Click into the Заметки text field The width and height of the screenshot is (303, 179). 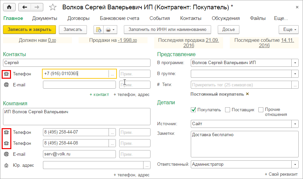(x=245, y=144)
